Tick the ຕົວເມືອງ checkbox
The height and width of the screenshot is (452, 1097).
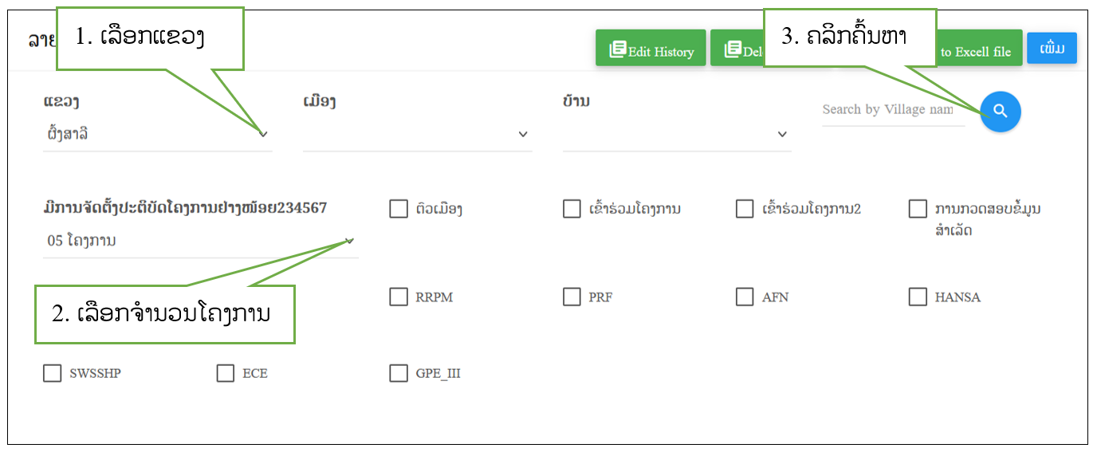pos(399,209)
